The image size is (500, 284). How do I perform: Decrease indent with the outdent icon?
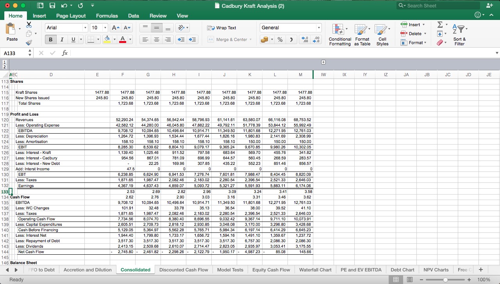coord(181,39)
